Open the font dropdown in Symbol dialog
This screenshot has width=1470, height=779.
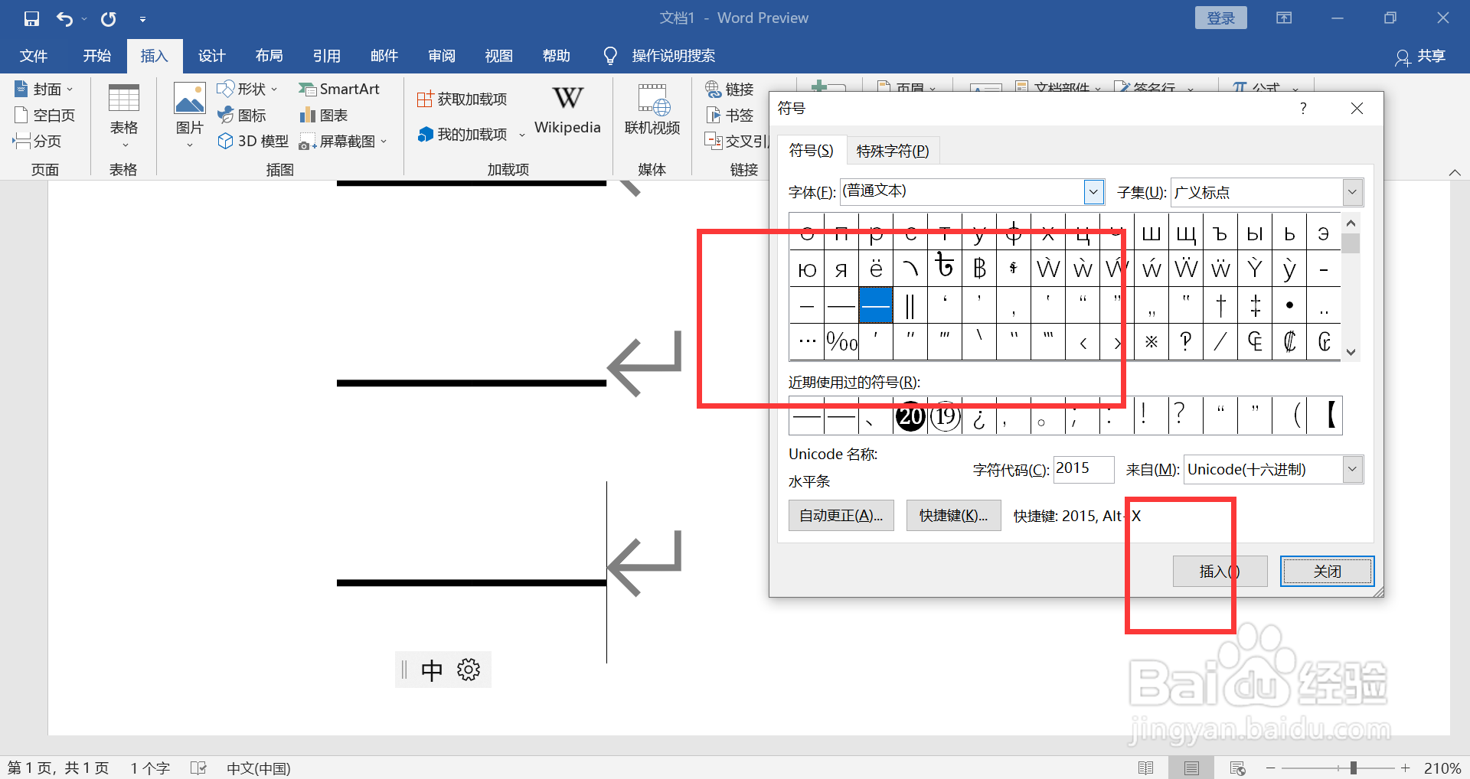(1093, 191)
